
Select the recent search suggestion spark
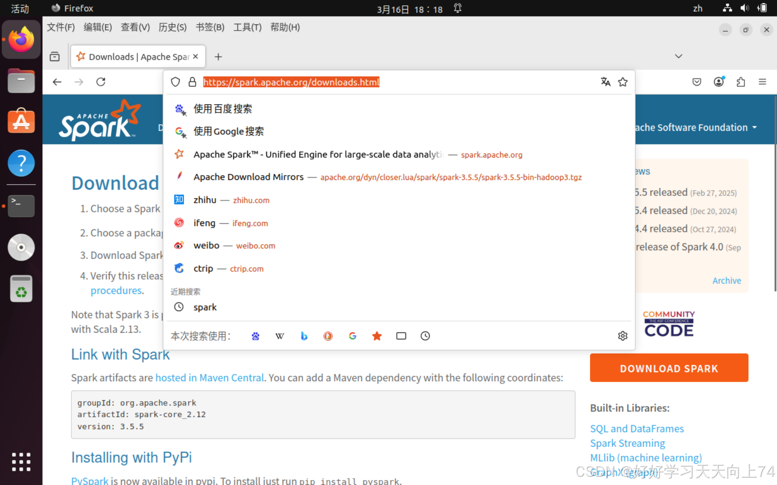click(205, 307)
